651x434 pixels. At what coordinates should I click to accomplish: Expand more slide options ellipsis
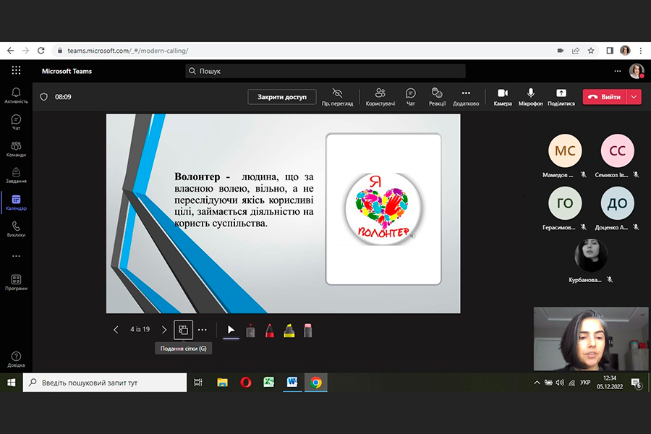(203, 330)
